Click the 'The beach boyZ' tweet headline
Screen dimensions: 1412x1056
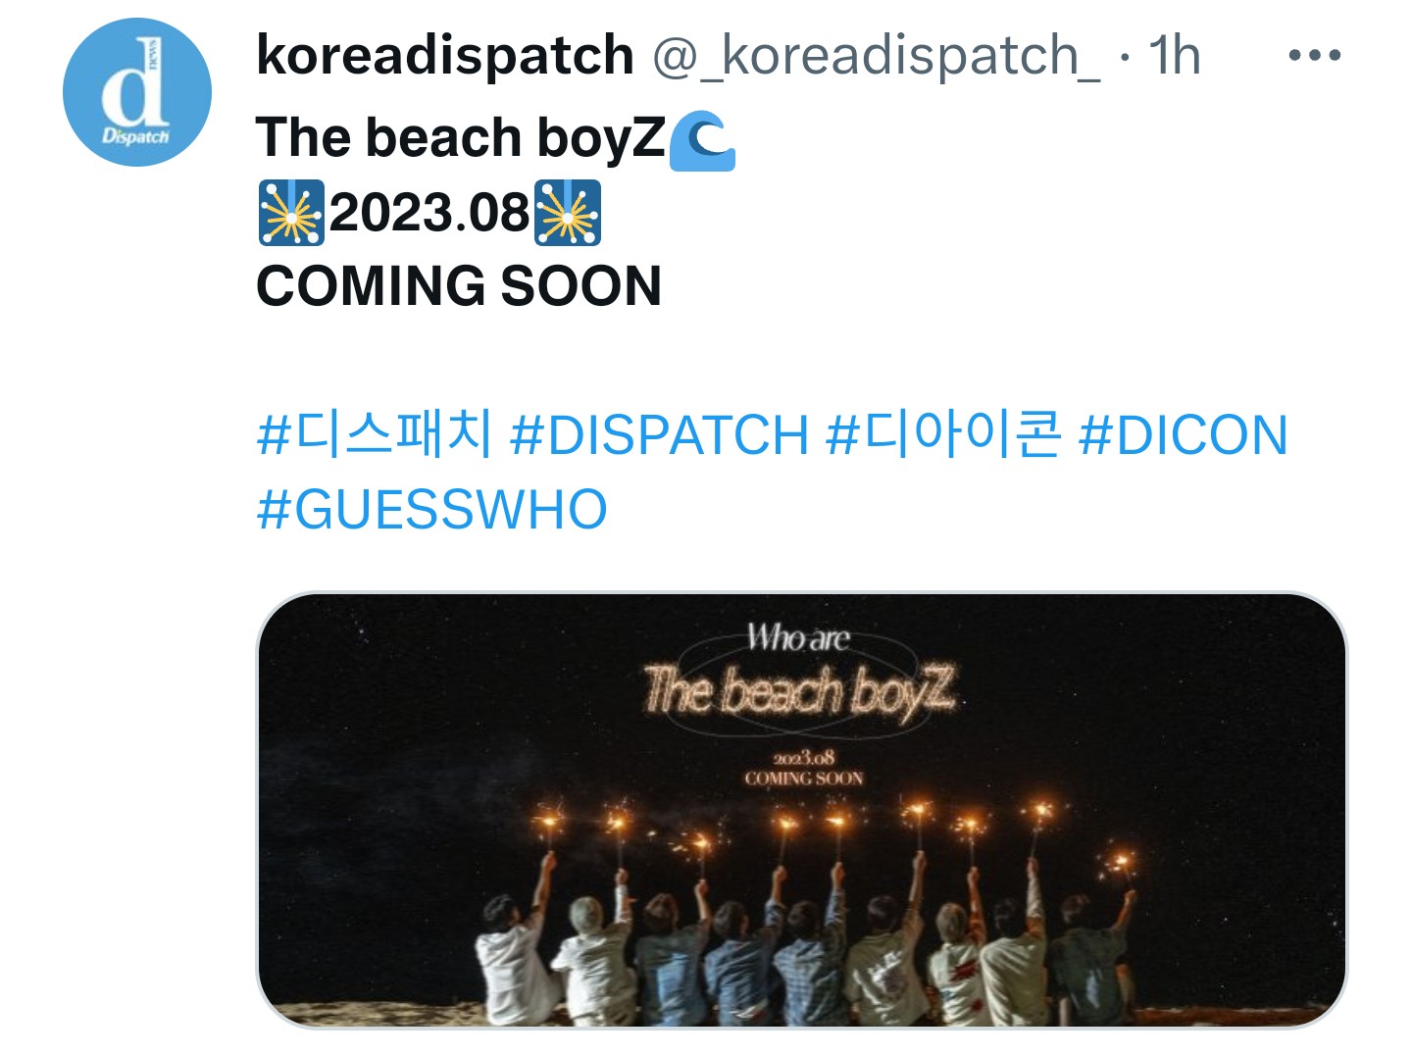tap(461, 137)
